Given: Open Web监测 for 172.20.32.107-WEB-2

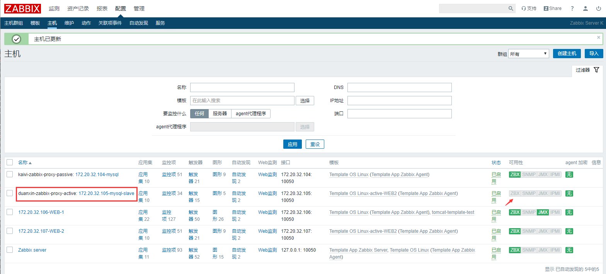Looking at the screenshot, I should point(267,231).
